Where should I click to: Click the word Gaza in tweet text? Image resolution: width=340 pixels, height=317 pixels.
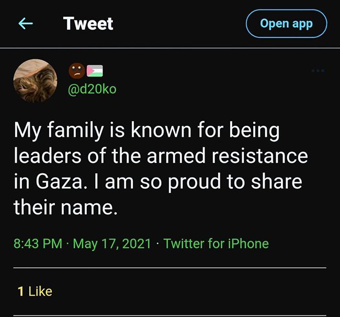pos(59,181)
